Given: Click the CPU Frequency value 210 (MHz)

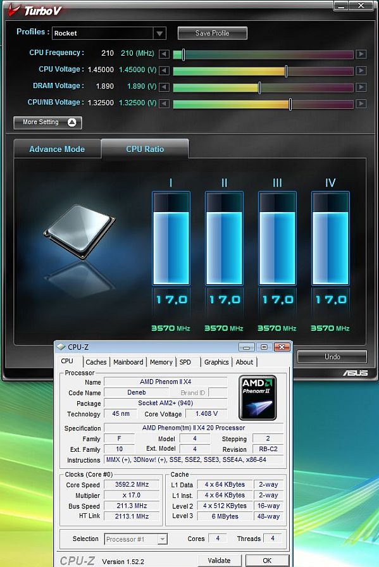Looking at the screenshot, I should pyautogui.click(x=137, y=53).
